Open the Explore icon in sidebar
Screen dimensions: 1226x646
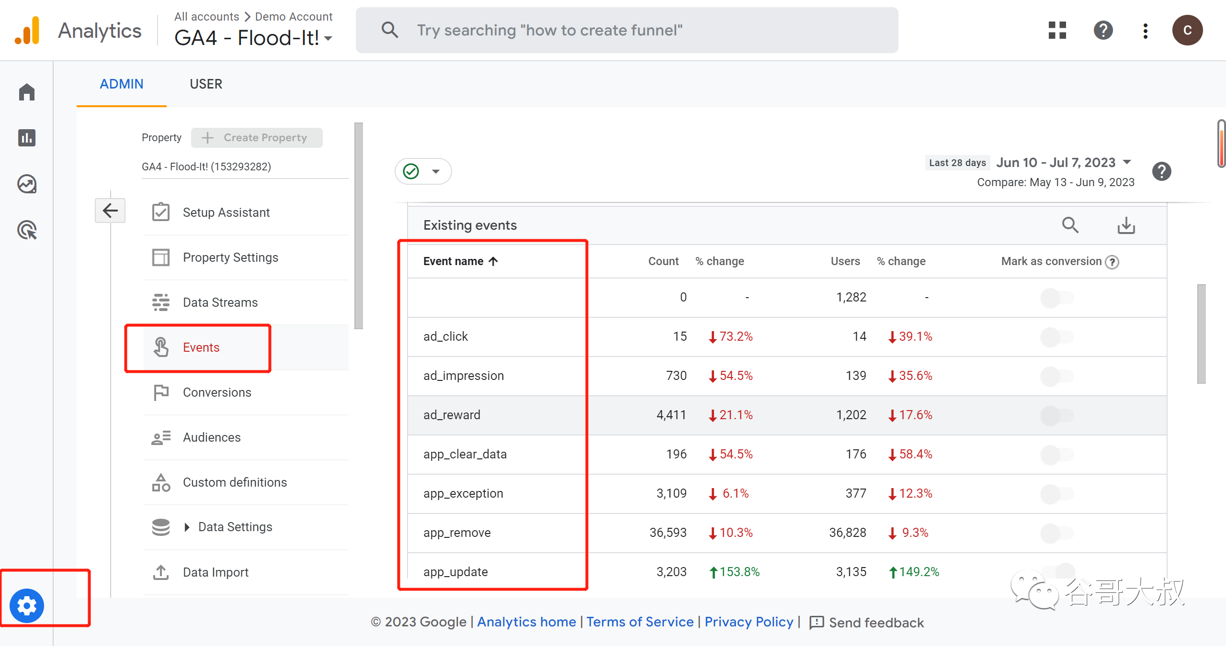coord(27,184)
